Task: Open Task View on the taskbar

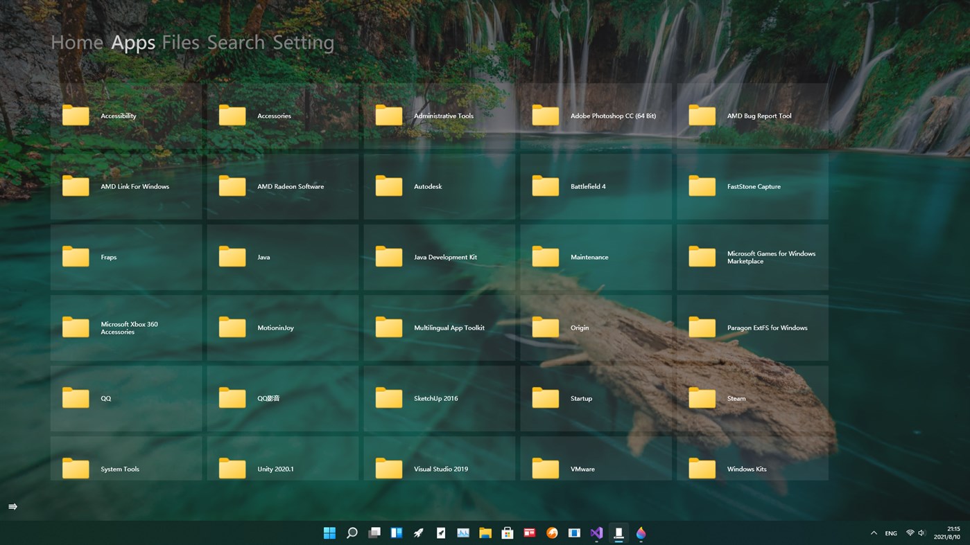Action: [x=374, y=533]
